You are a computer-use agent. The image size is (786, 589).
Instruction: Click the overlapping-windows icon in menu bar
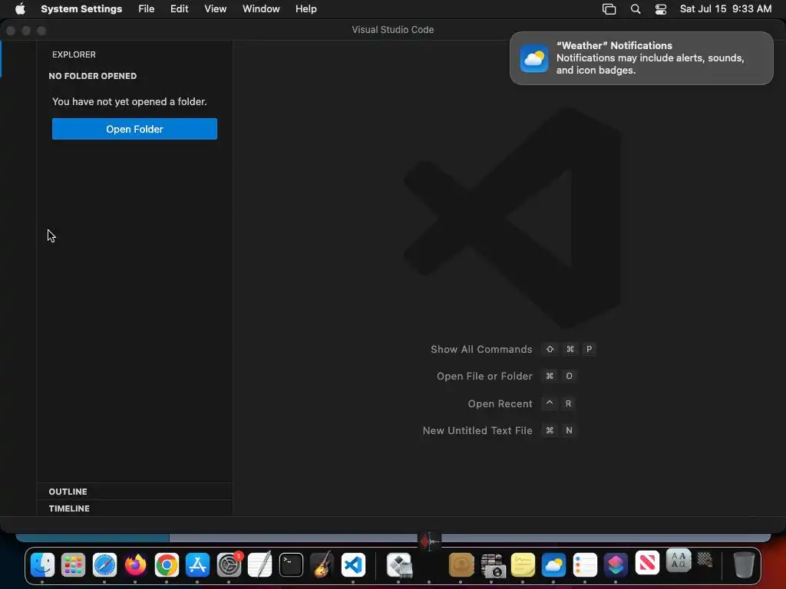coord(609,9)
